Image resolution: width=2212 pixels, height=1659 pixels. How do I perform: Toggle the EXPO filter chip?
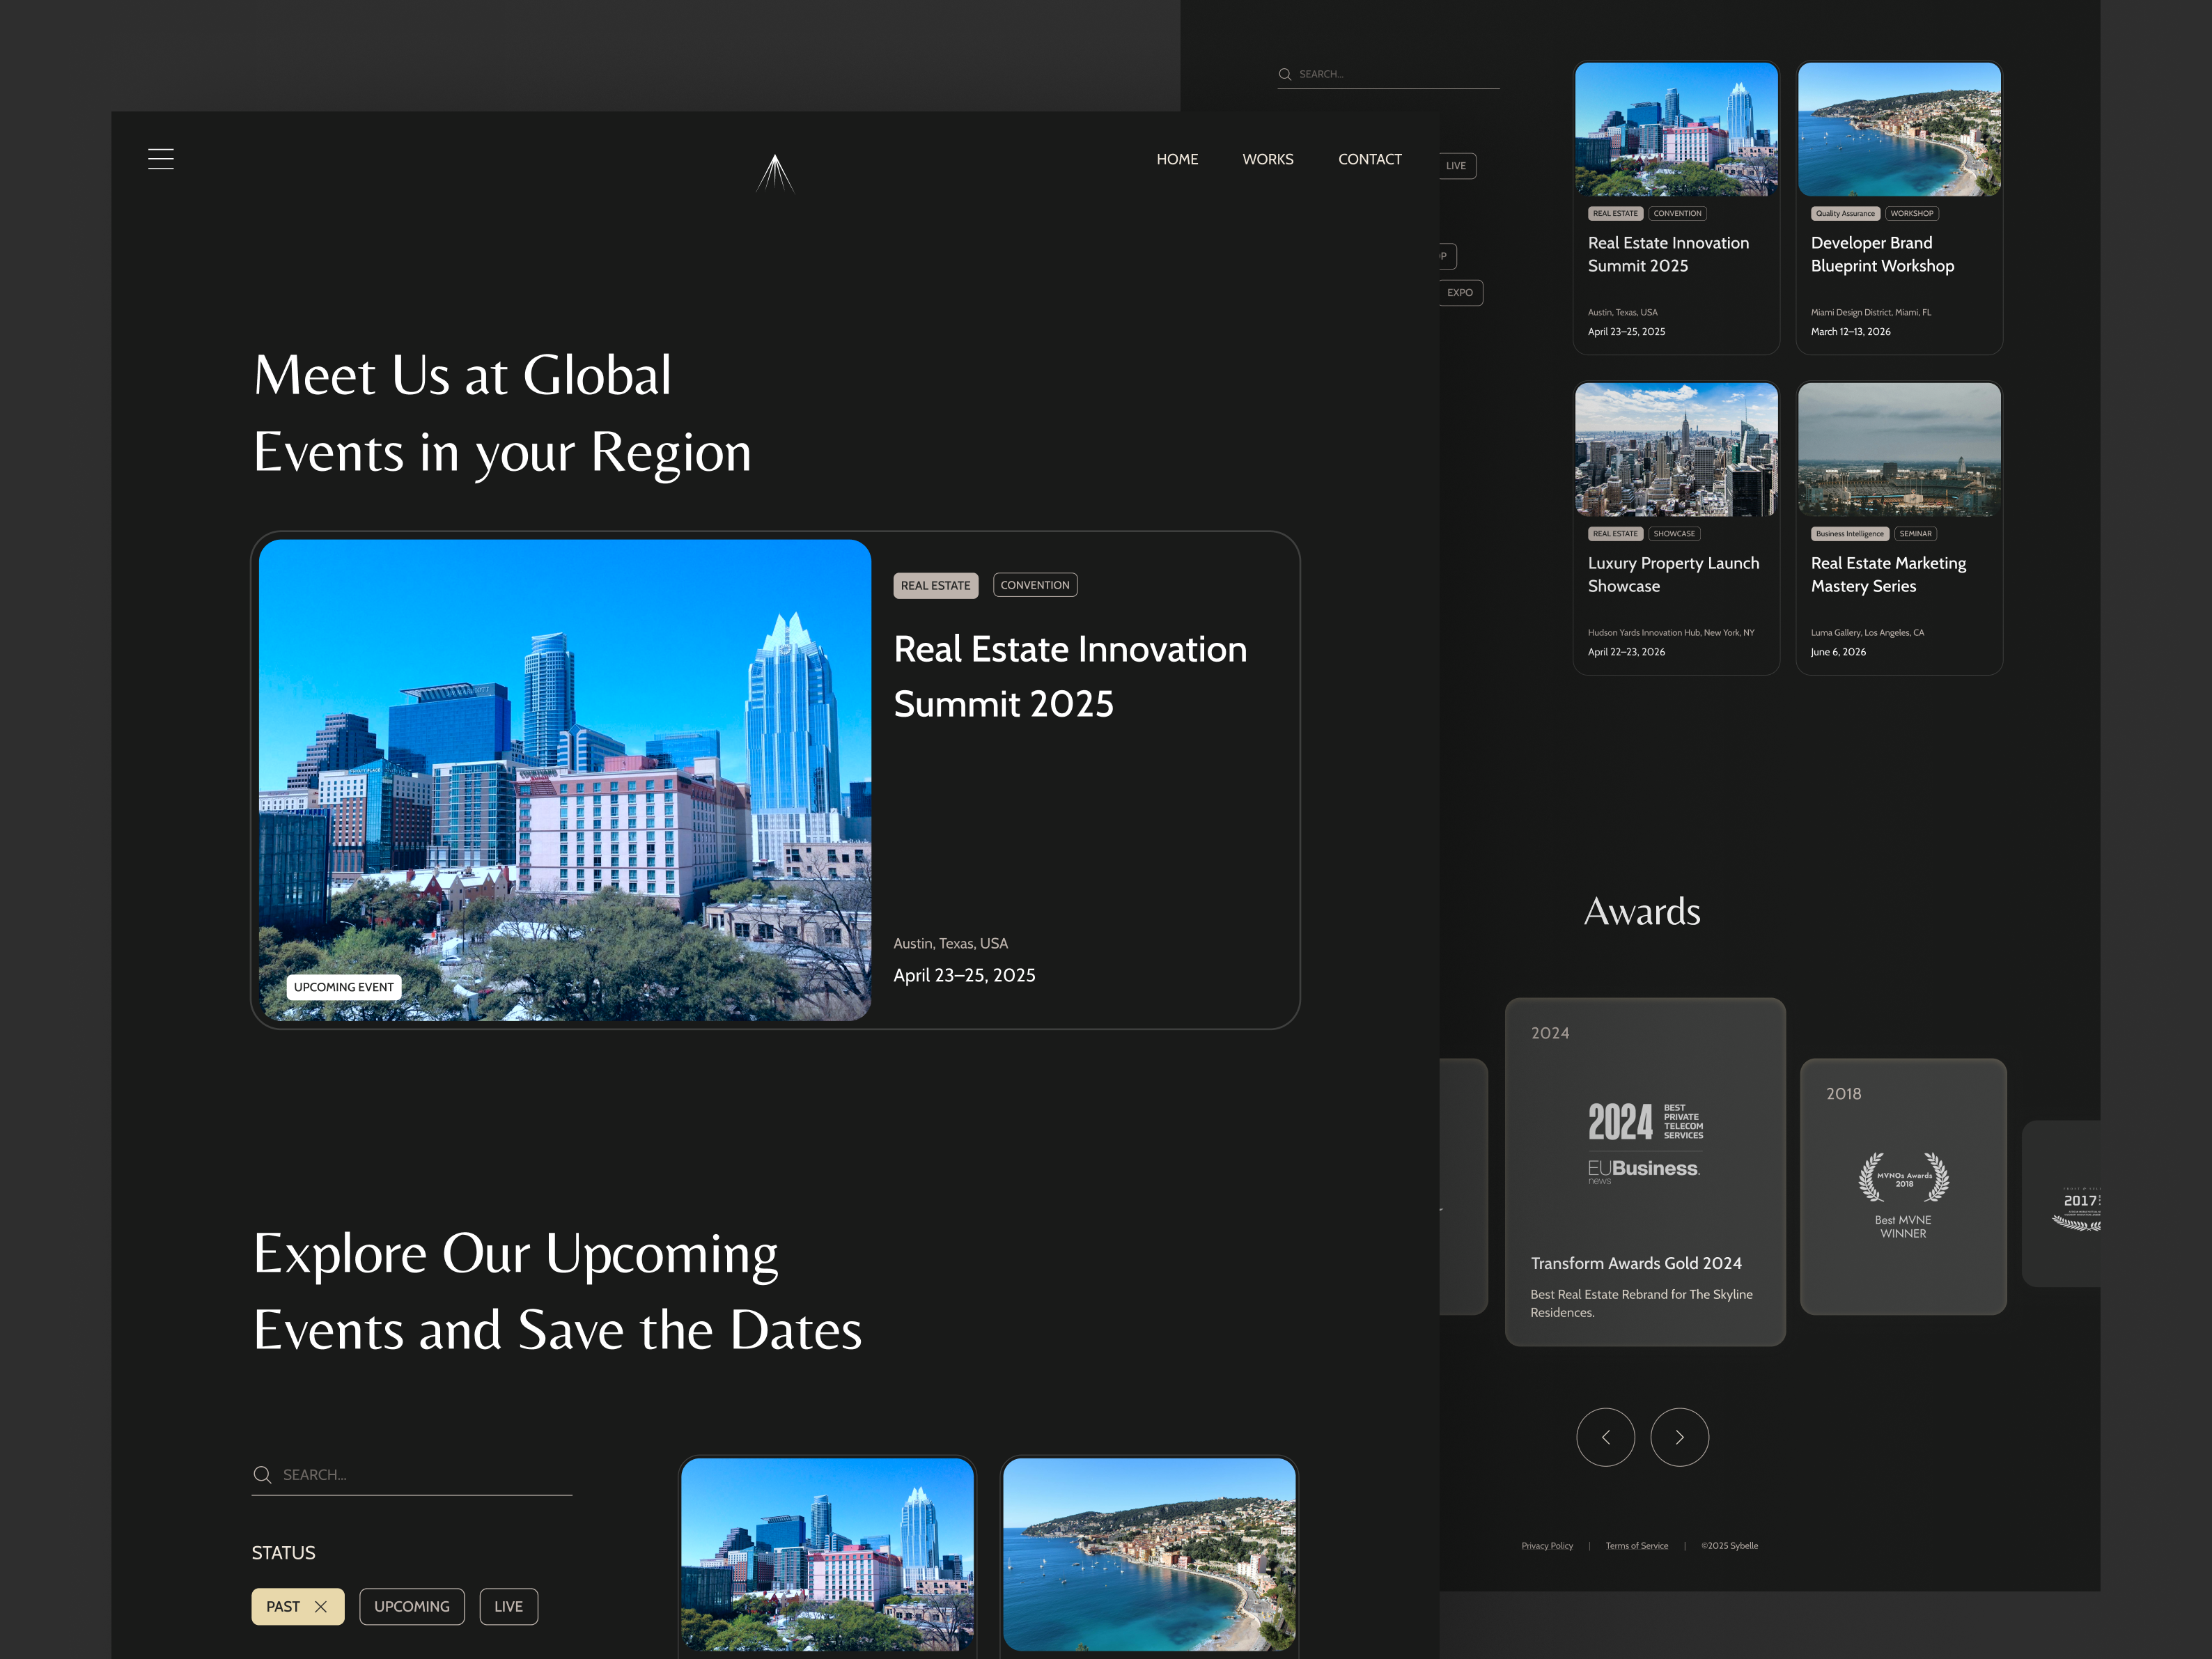pyautogui.click(x=1459, y=292)
